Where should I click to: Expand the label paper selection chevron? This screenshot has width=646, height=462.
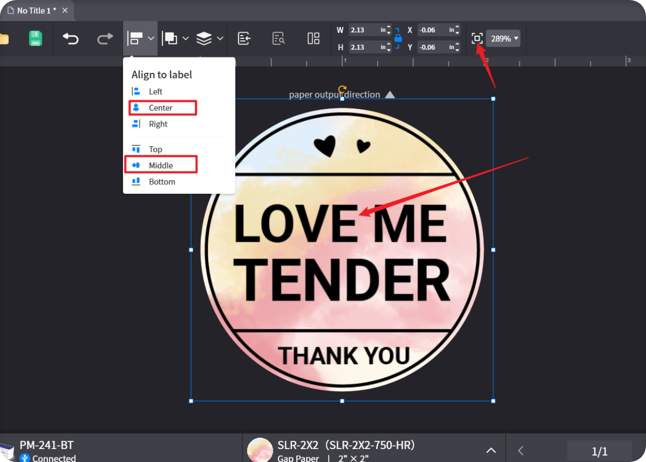[x=491, y=450]
